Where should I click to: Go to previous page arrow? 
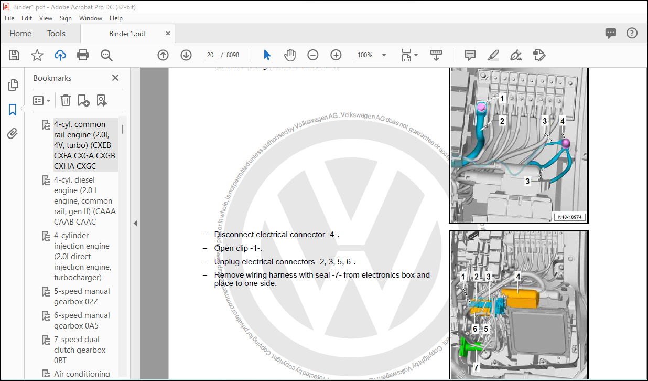coord(163,55)
